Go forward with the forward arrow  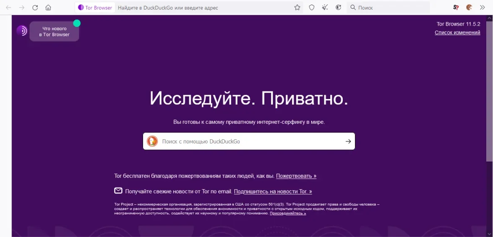tap(22, 8)
